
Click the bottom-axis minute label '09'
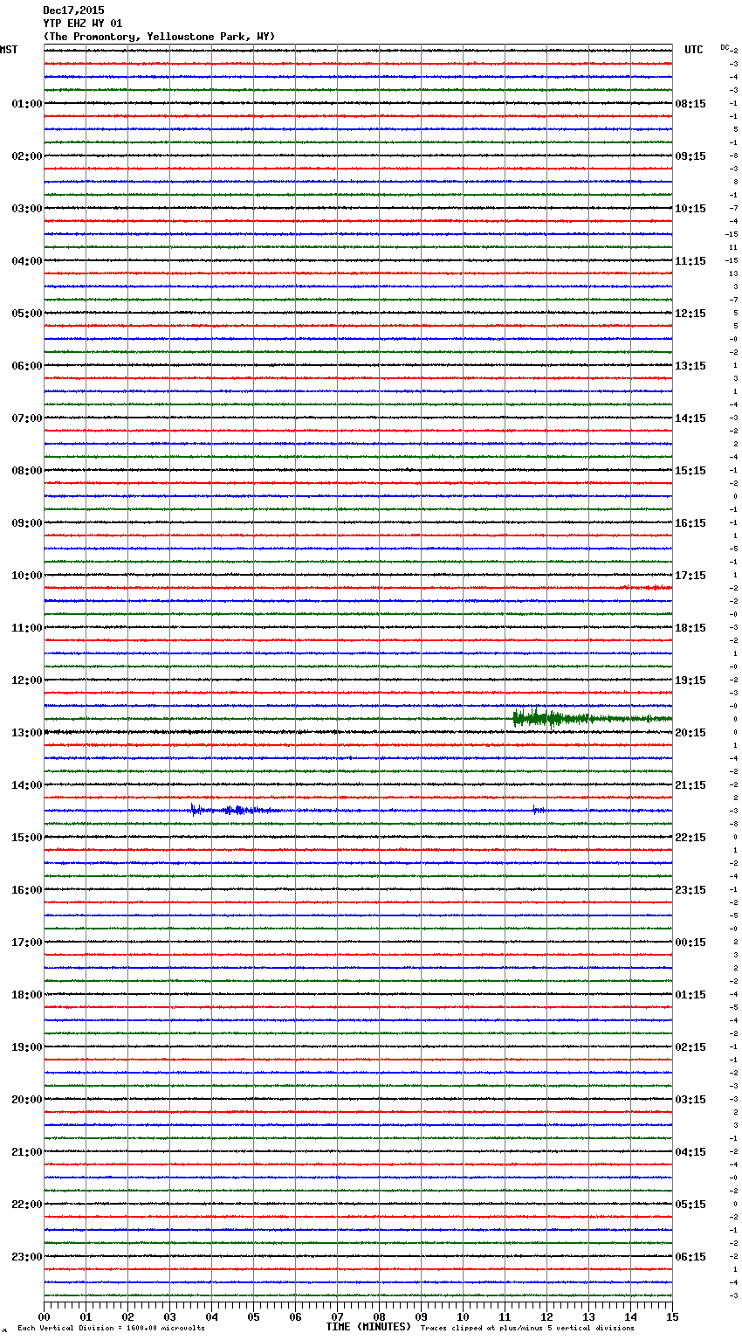pos(421,1316)
